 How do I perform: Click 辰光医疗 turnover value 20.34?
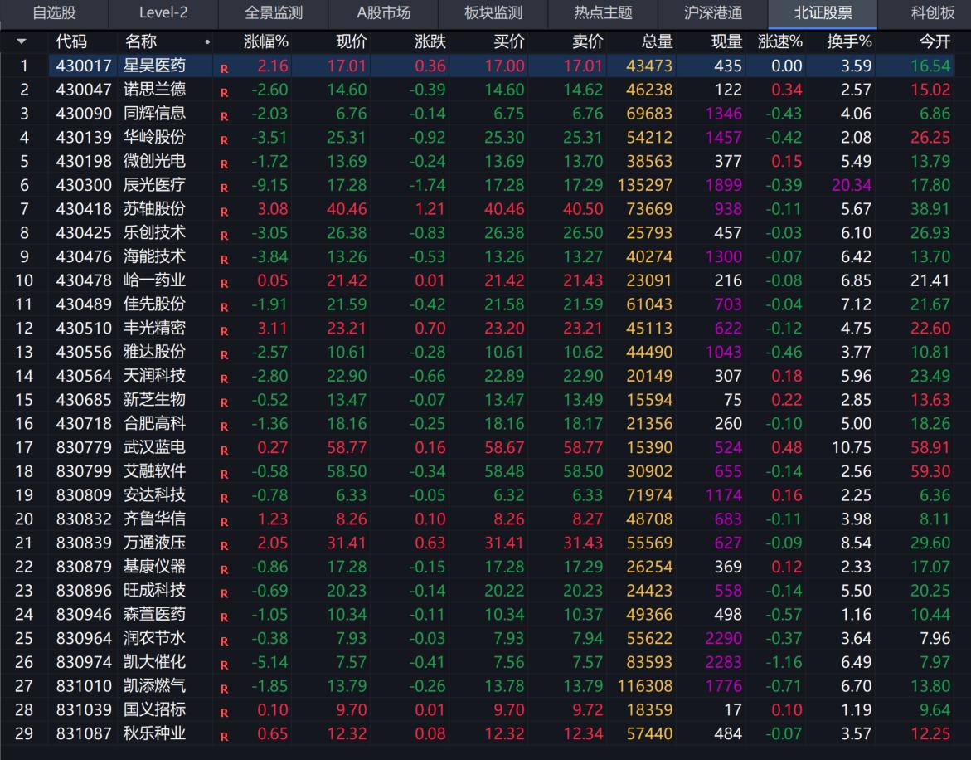[x=852, y=184]
